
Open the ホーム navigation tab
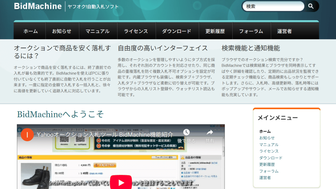(30, 31)
